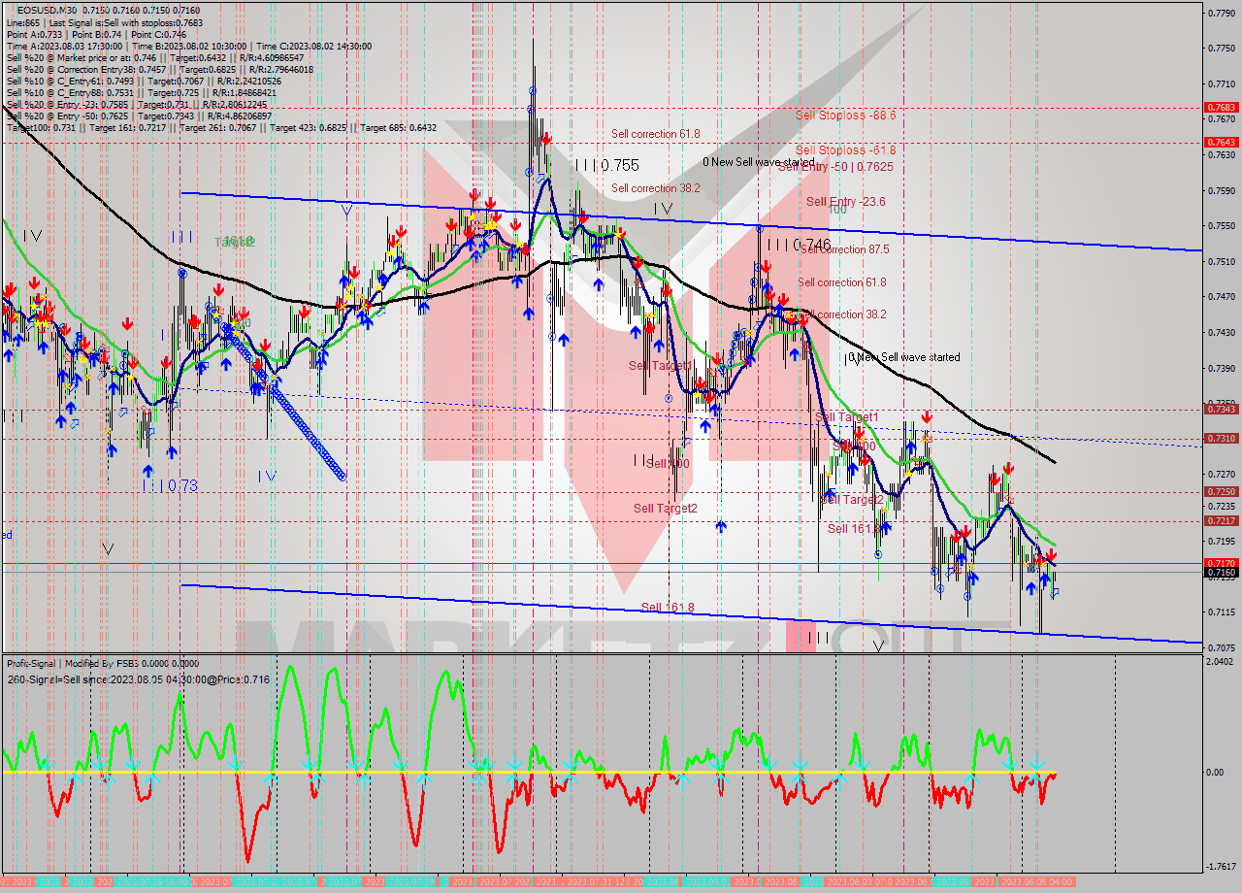Image resolution: width=1242 pixels, height=893 pixels.
Task: Select the blue 'I I 0.73' wave label
Action: pos(170,484)
